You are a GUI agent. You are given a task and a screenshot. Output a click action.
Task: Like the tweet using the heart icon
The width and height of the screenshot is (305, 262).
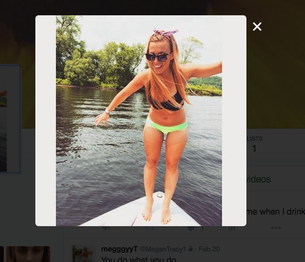[191, 228]
